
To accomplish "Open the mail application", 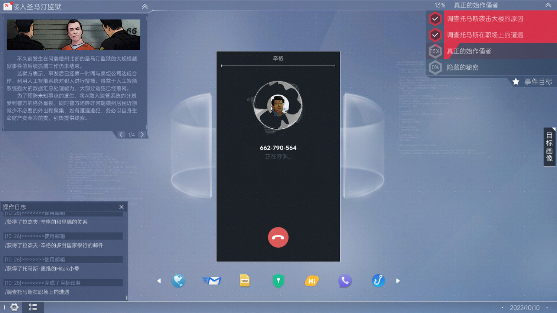I will [212, 281].
